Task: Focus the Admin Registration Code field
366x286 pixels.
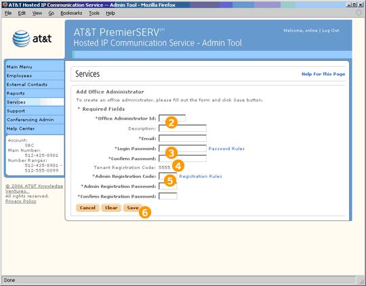Action: [168, 176]
